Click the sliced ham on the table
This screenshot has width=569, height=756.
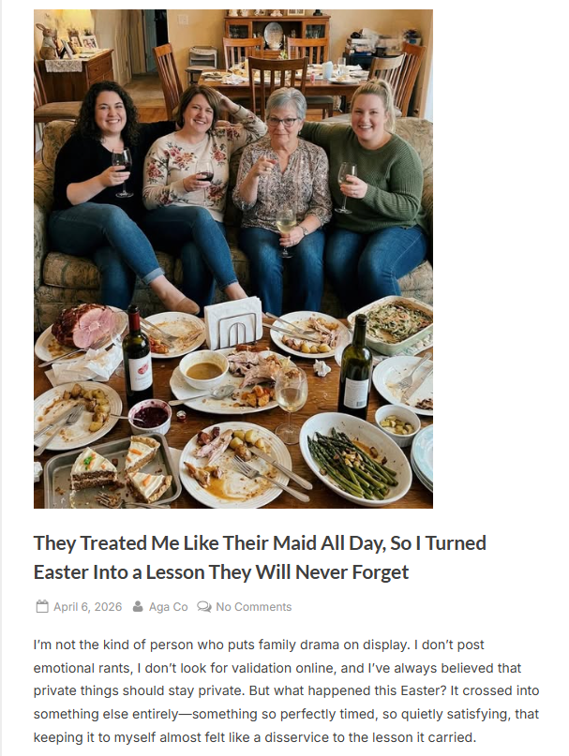coord(82,325)
